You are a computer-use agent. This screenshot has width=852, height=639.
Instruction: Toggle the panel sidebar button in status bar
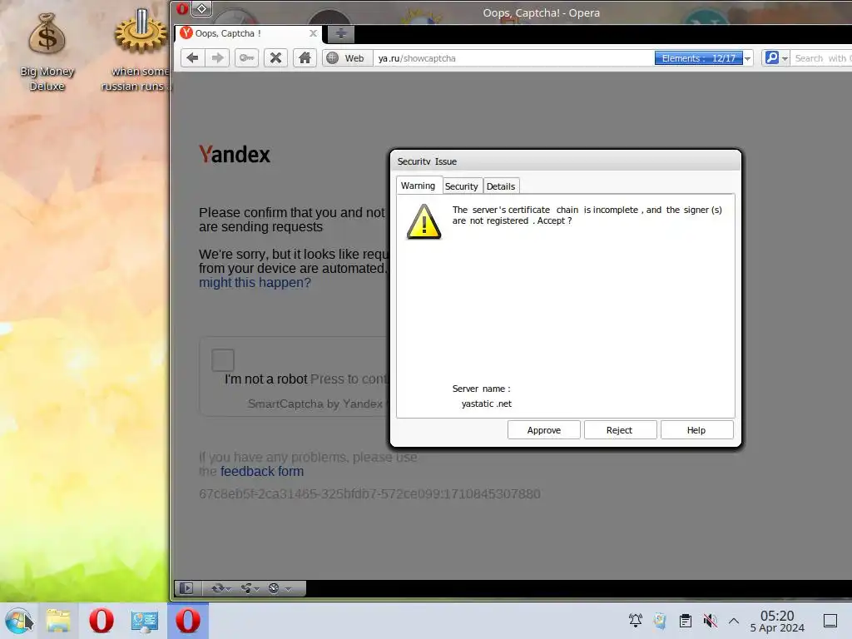point(186,588)
